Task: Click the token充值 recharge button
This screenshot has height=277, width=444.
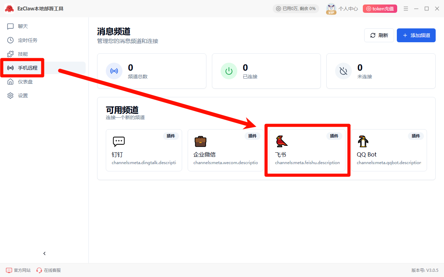Action: pos(380,9)
